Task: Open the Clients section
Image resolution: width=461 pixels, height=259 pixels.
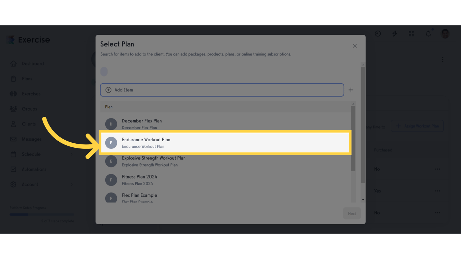Action: point(29,124)
